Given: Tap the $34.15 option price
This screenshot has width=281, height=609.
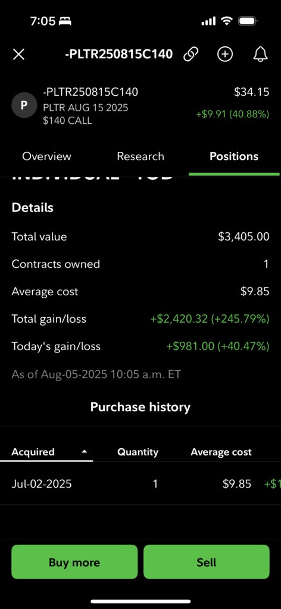Looking at the screenshot, I should [251, 92].
